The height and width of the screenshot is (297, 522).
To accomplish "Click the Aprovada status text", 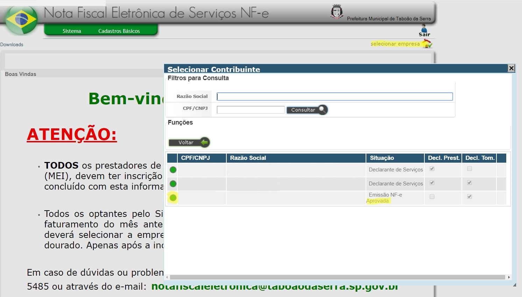I will (x=378, y=201).
